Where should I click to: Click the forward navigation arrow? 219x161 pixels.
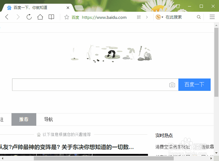18,17
